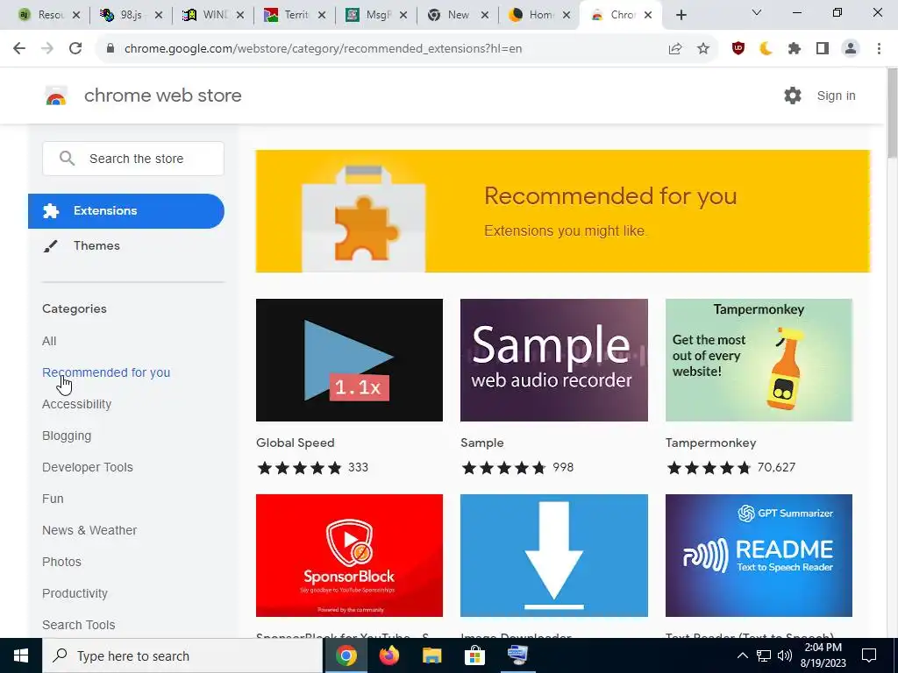Viewport: 898px width, 673px height.
Task: Click the taskbar volume speaker icon
Action: pos(785,655)
